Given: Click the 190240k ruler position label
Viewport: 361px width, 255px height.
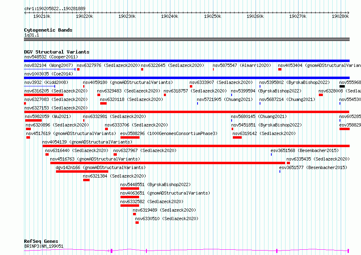Looking at the screenshot, I should click(170, 16).
